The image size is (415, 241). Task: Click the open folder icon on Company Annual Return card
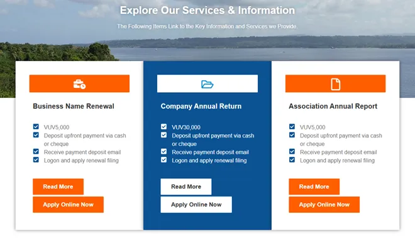coord(207,84)
